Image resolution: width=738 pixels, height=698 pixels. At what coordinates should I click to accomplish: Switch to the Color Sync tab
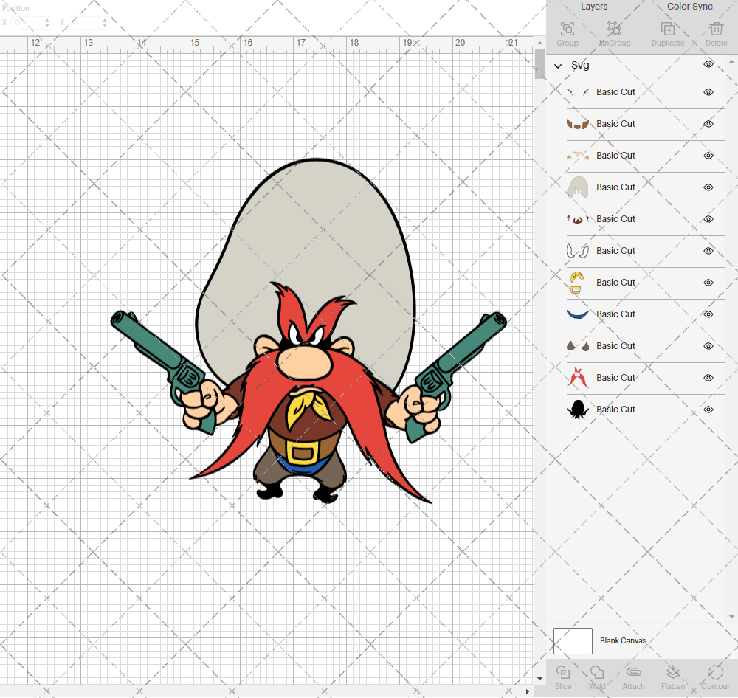point(689,7)
